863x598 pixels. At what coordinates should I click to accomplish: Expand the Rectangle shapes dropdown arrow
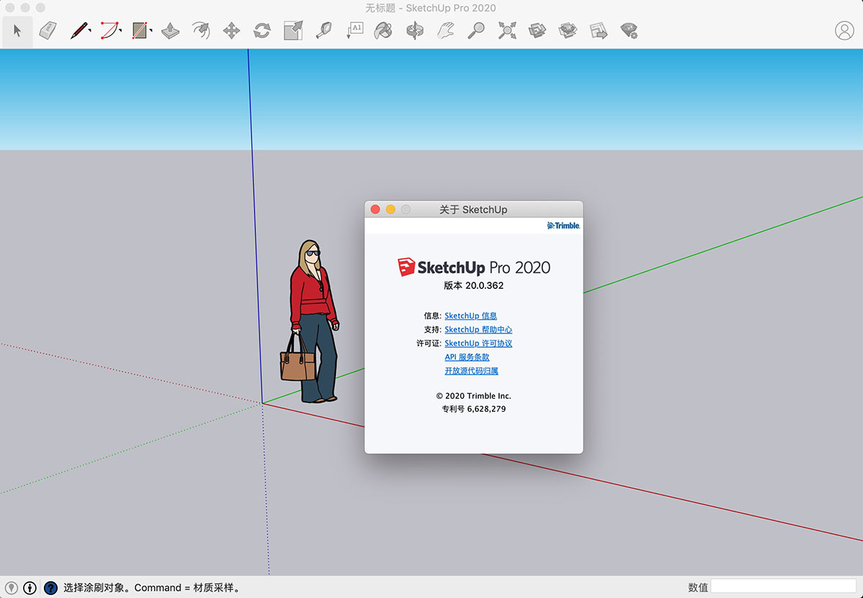click(x=151, y=29)
